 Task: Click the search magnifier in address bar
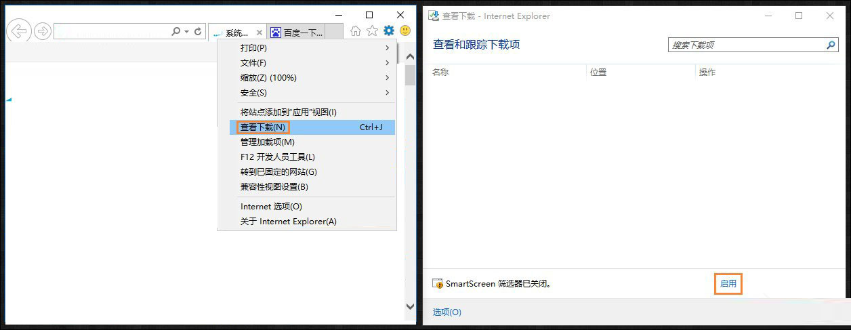click(176, 31)
